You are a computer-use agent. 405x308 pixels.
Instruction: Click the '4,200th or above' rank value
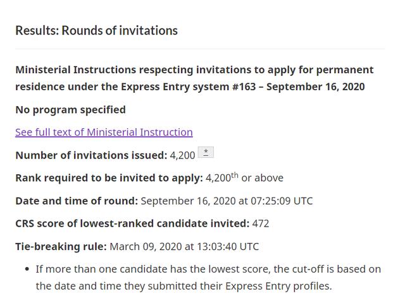244,178
